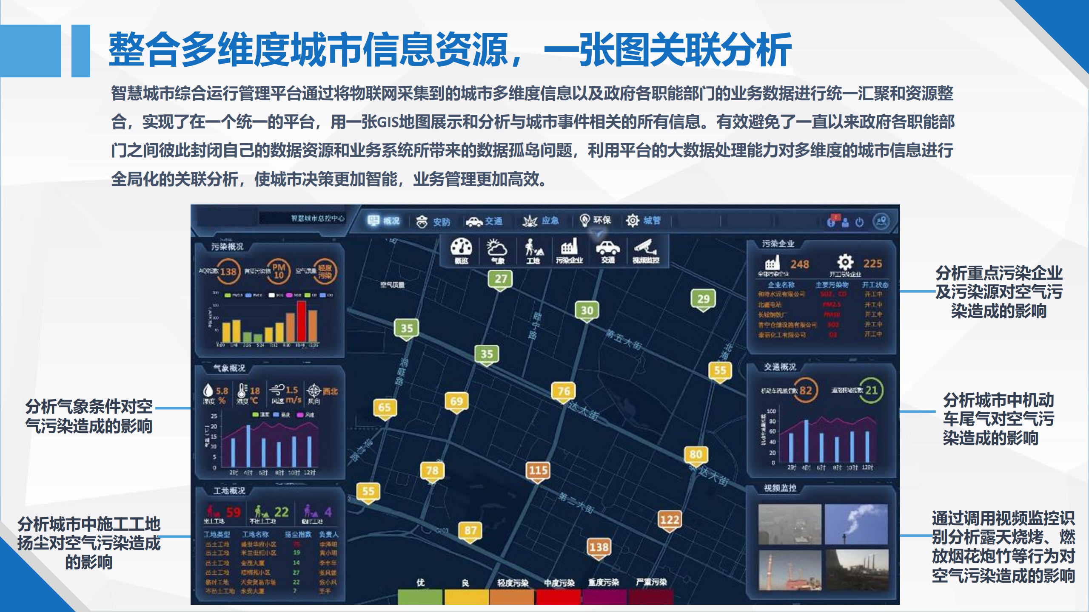The height and width of the screenshot is (612, 1089).
Task: Click the orange map marker 115
Action: (538, 471)
